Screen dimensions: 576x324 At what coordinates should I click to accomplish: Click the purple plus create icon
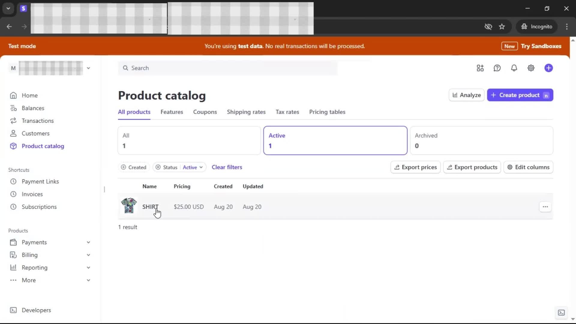click(x=548, y=68)
